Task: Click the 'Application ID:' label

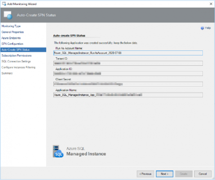Action: click(x=64, y=69)
